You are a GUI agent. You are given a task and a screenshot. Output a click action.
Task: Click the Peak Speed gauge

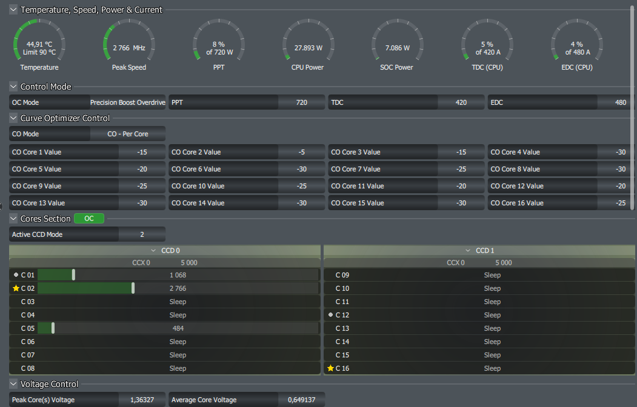(129, 45)
